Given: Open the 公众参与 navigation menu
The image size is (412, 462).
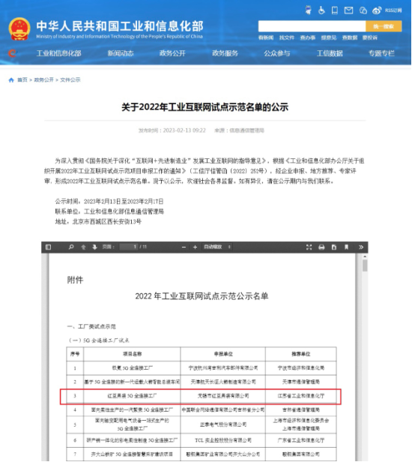Looking at the screenshot, I should pos(277,53).
